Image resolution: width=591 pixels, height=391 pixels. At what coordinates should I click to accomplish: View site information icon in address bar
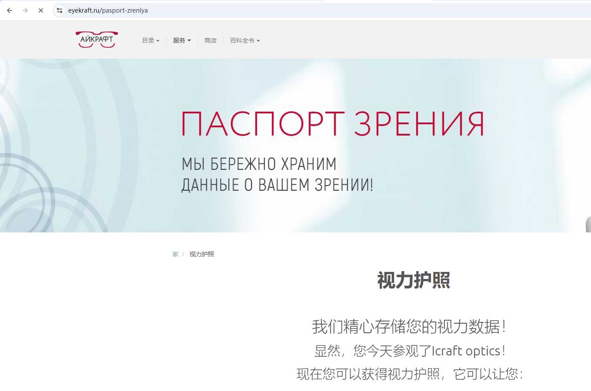click(x=60, y=10)
